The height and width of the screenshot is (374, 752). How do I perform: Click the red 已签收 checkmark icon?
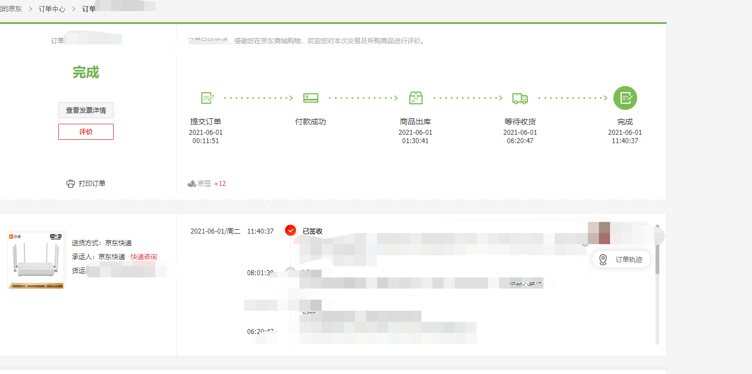(x=291, y=230)
